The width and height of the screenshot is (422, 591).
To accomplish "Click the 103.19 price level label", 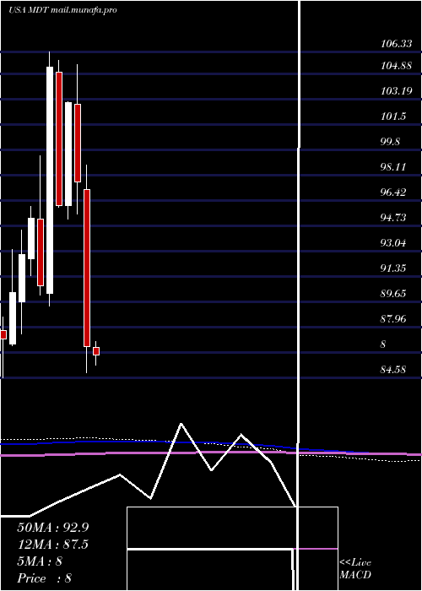I will (x=397, y=91).
